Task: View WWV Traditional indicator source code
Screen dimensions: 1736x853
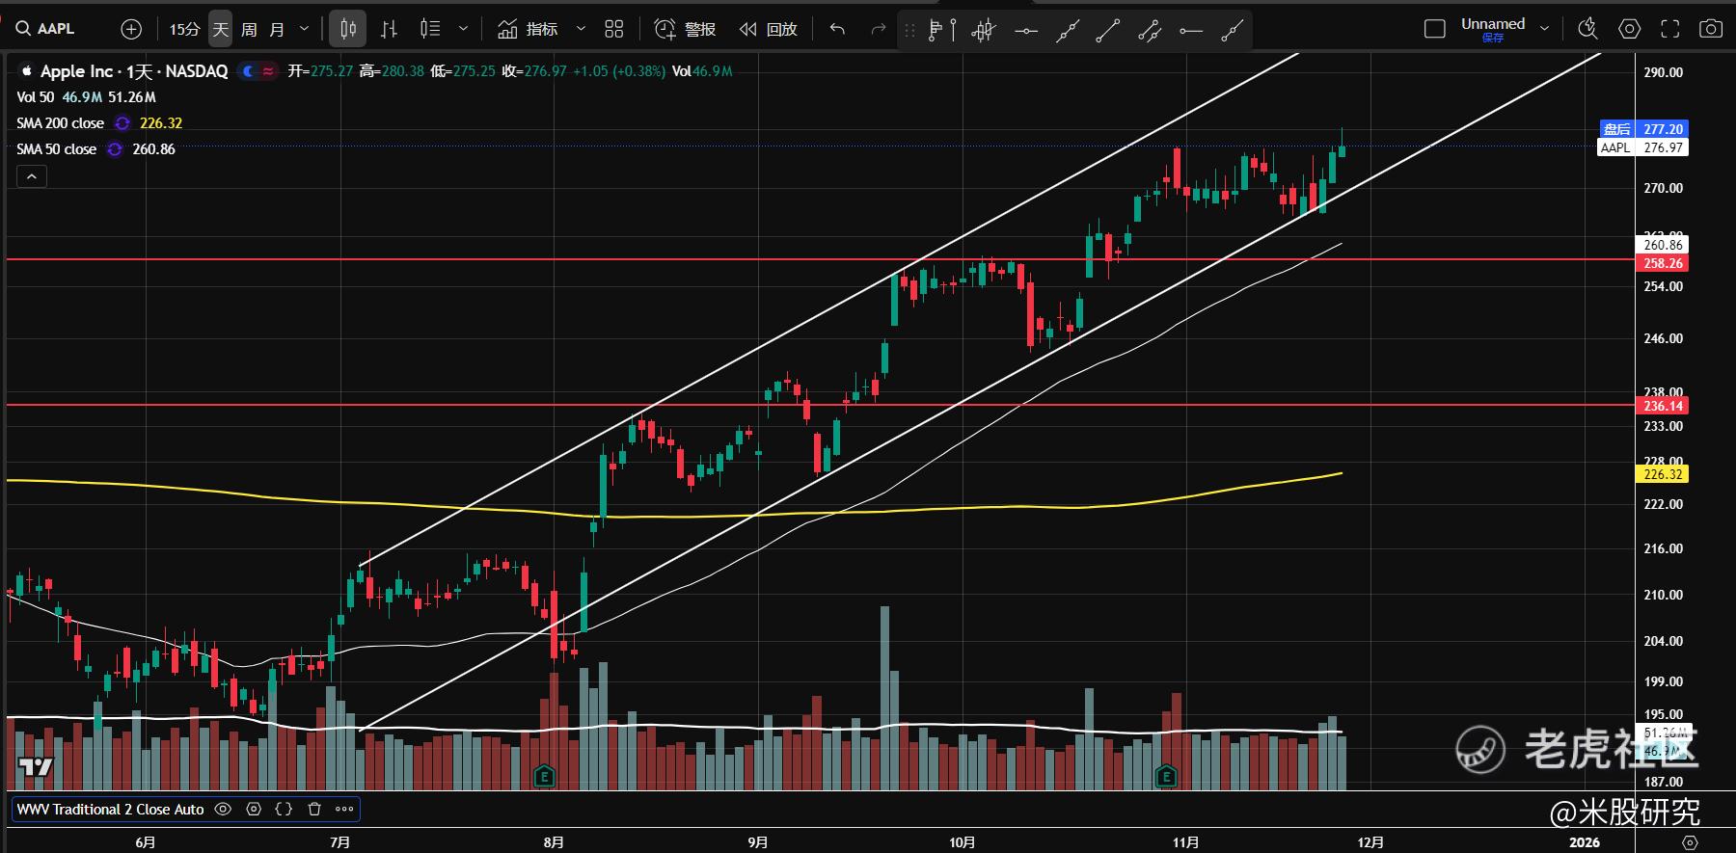Action: click(284, 810)
